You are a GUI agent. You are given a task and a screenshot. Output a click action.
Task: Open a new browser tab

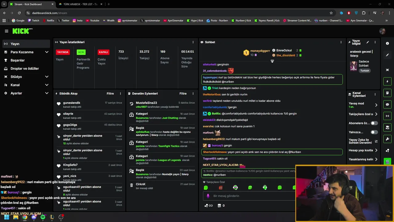click(109, 4)
